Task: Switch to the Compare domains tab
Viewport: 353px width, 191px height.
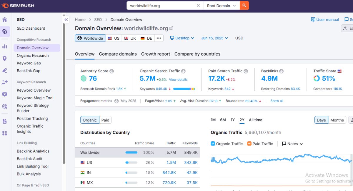Action: pyautogui.click(x=118, y=54)
